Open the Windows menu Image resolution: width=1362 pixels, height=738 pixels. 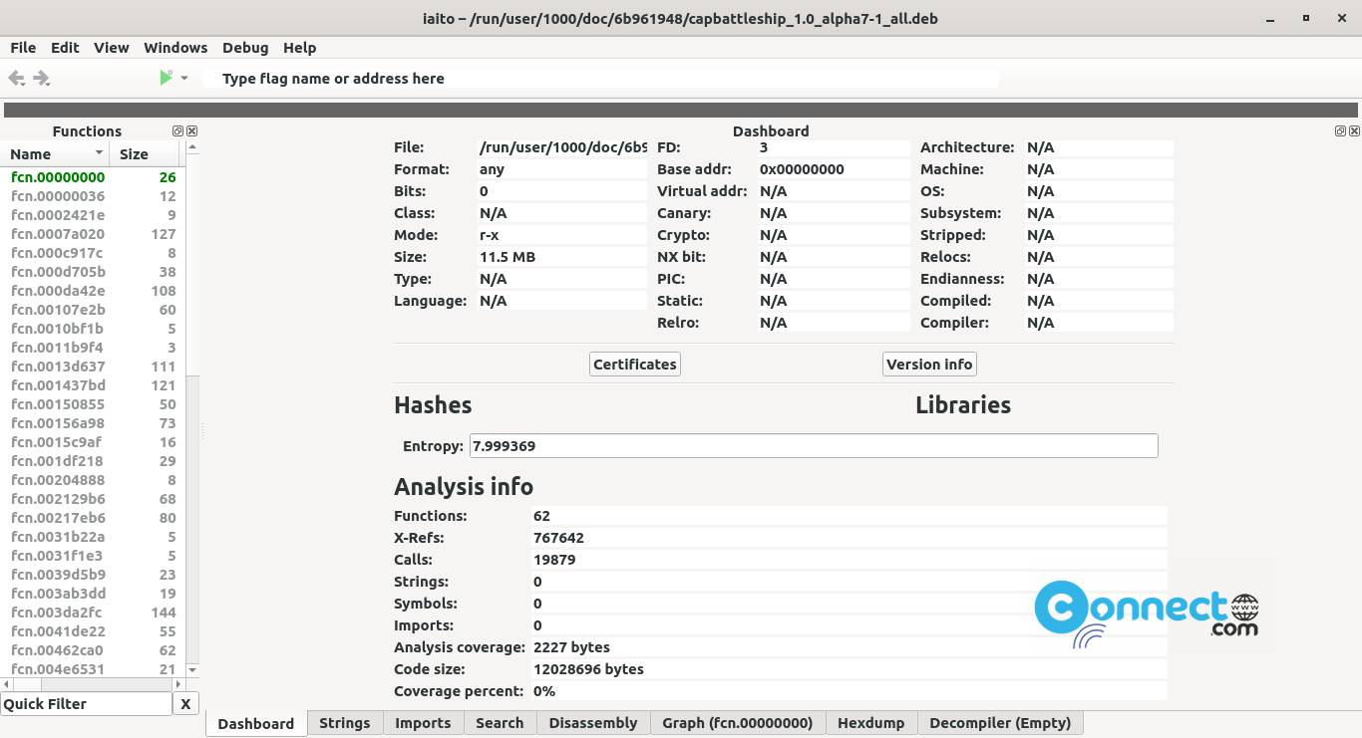(175, 48)
